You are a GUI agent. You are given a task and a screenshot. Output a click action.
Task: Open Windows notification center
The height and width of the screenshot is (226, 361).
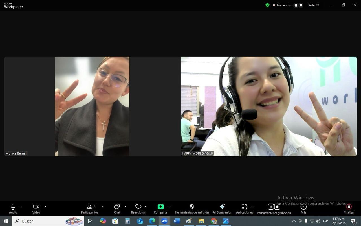pyautogui.click(x=353, y=221)
